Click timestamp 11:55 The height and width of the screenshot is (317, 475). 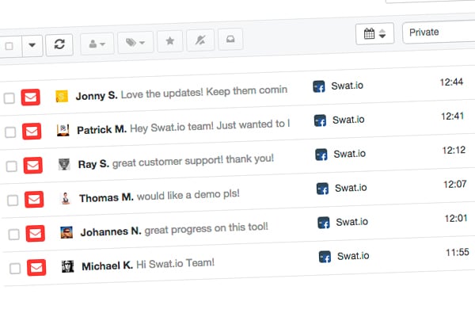(458, 252)
